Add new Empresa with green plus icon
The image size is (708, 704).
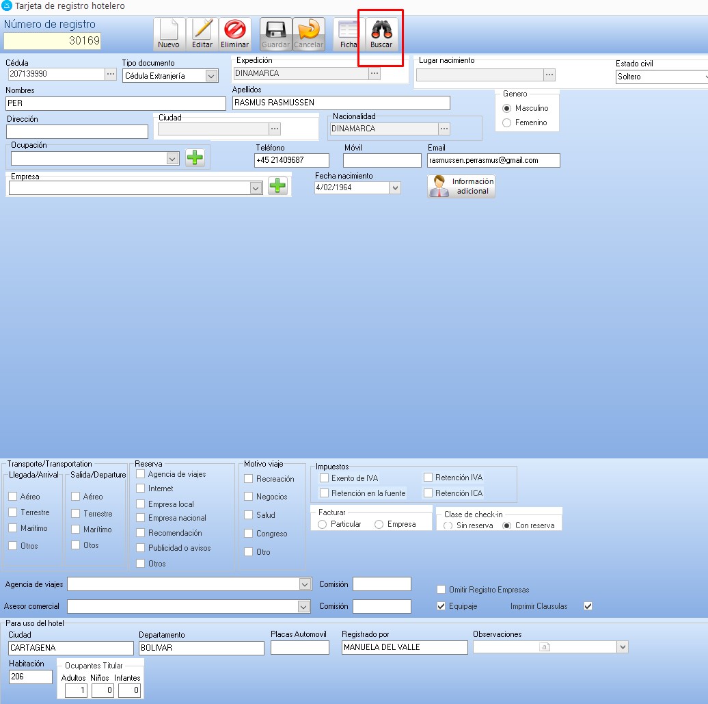(x=277, y=186)
